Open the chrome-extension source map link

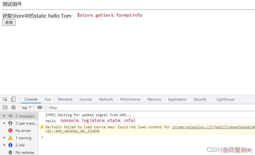[x=213, y=127]
